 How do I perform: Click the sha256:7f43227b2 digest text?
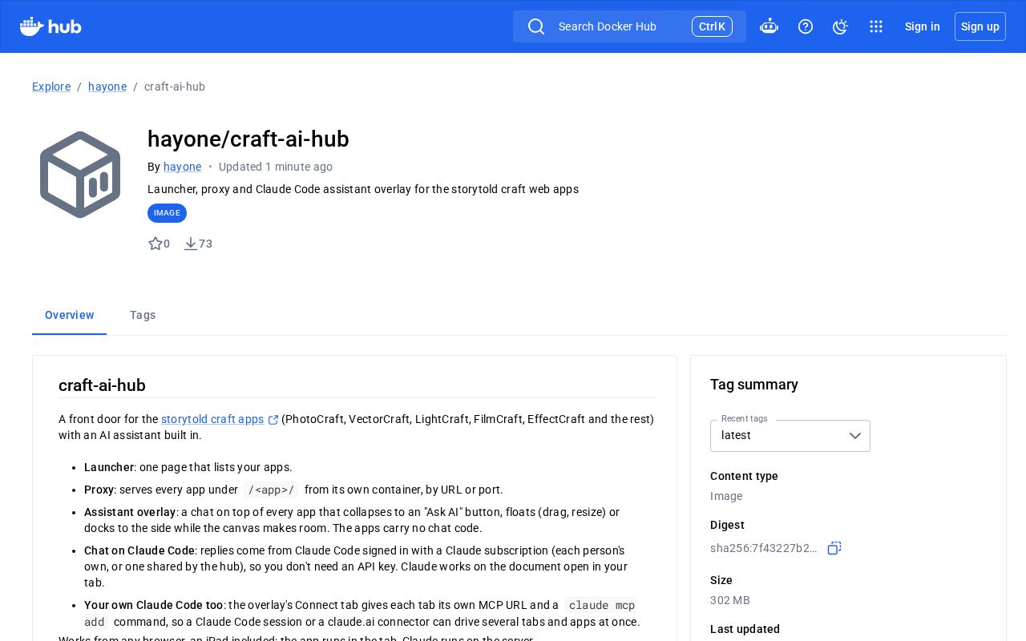point(764,548)
